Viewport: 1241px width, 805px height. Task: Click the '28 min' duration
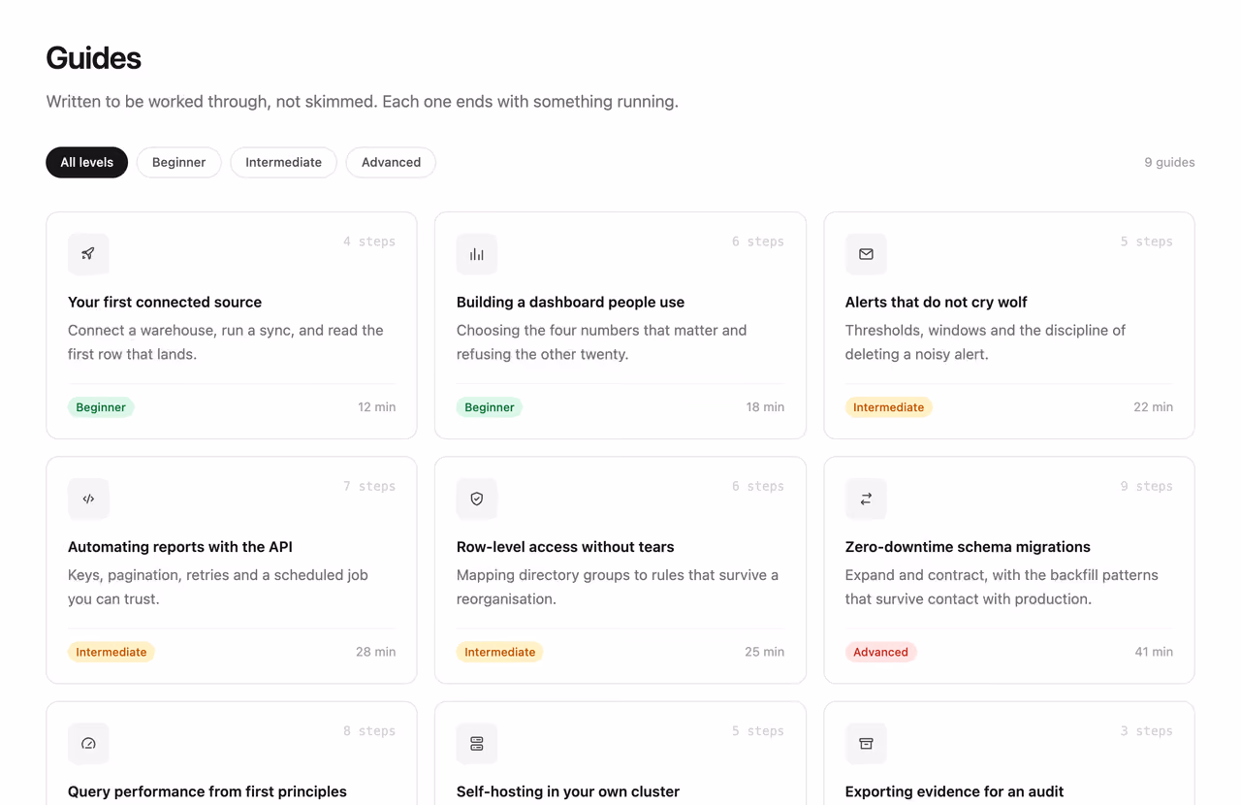376,652
